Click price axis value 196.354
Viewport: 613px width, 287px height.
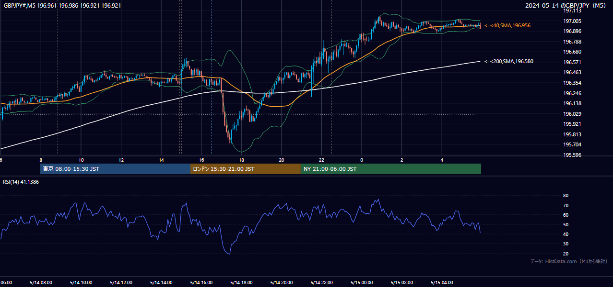pyautogui.click(x=572, y=83)
